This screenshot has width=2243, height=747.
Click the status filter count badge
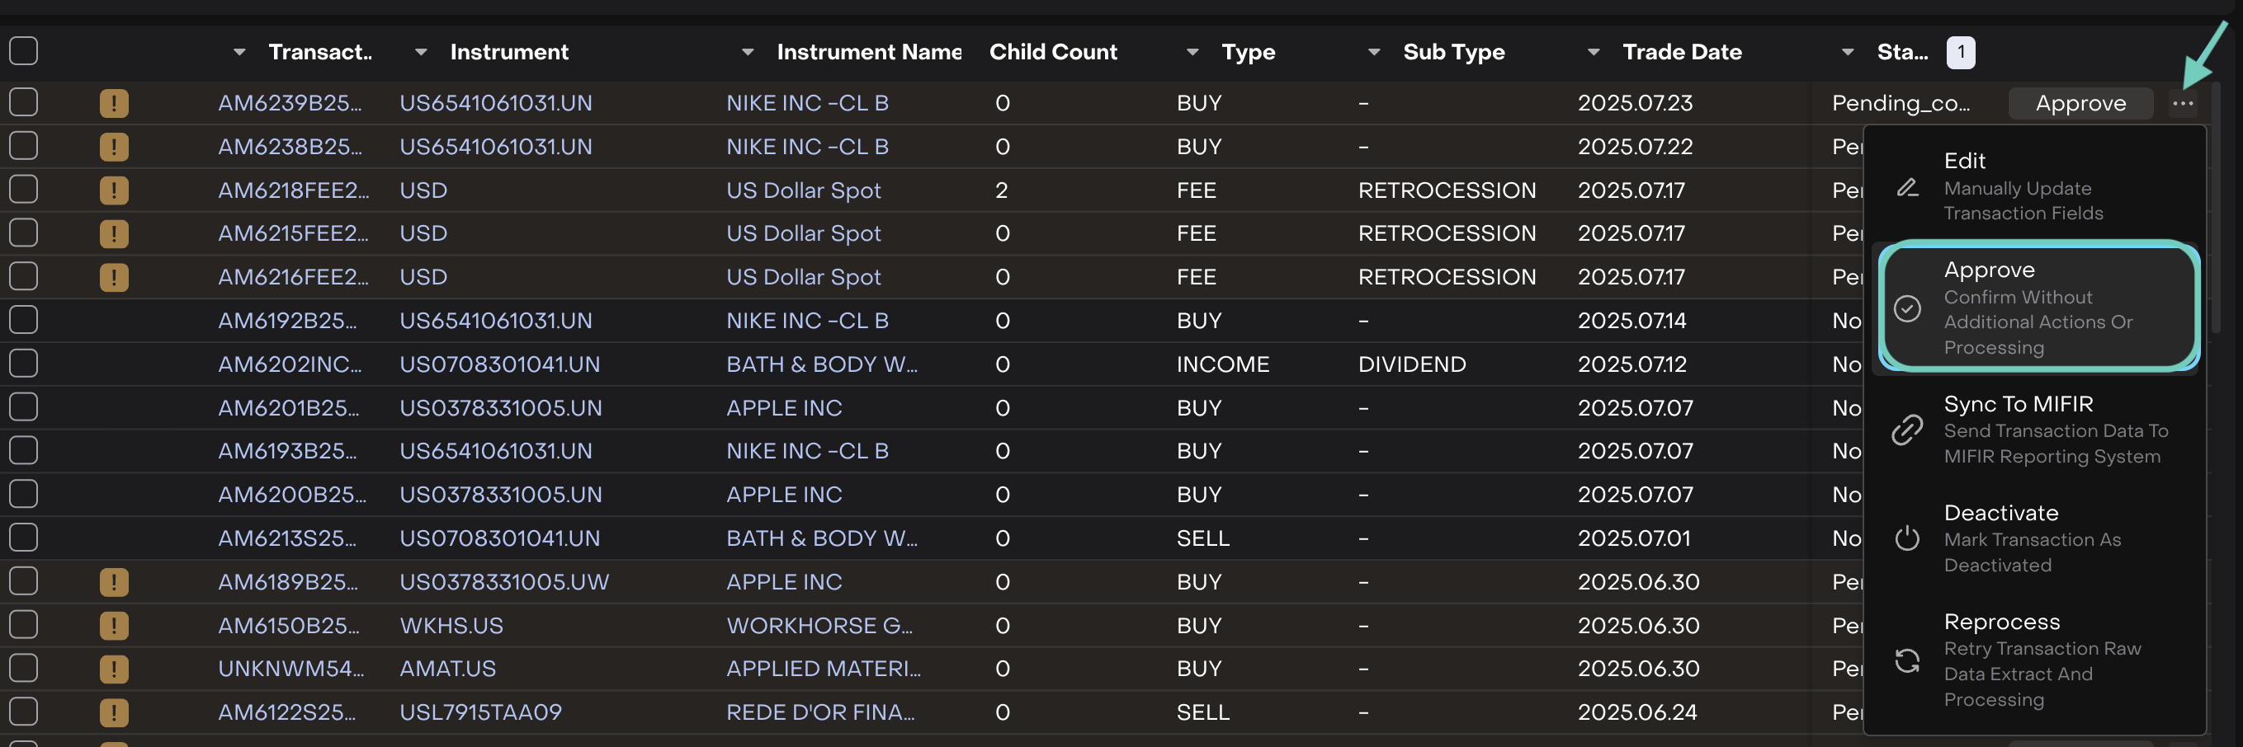1960,52
